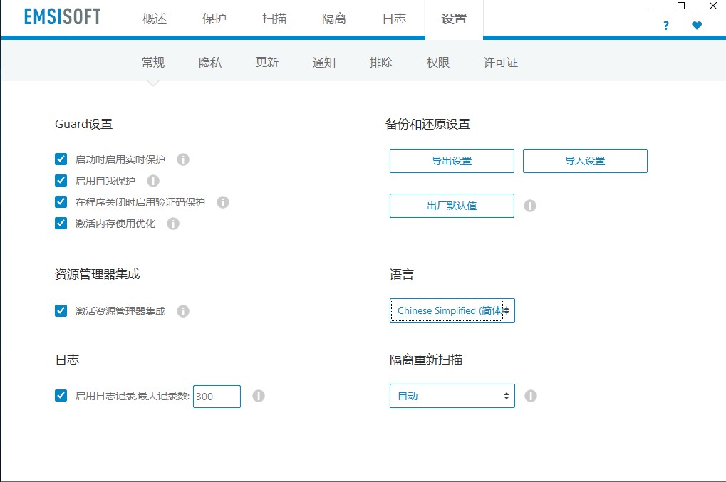
Task: Click info icon next to 出厂默认值 button
Action: pos(530,206)
